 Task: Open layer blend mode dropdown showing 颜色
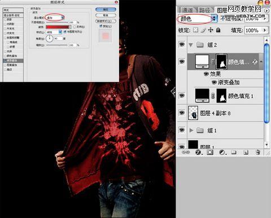tap(197, 19)
